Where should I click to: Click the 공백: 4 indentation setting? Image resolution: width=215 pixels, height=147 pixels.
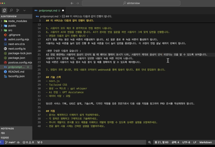click(x=175, y=142)
